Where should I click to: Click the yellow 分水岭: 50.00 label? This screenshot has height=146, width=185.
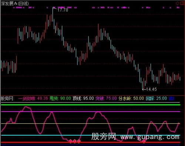pyautogui.click(x=131, y=99)
